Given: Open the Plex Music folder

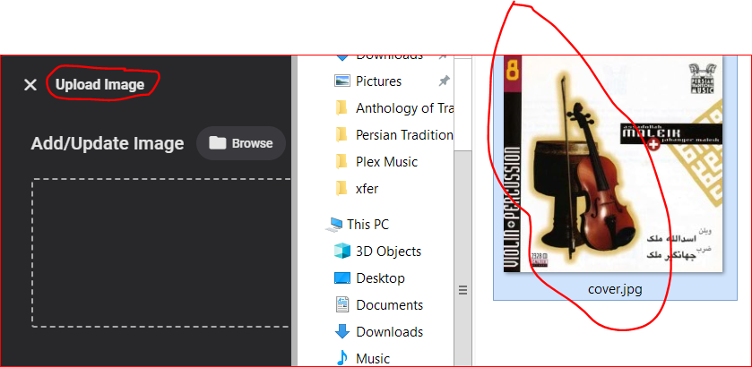Looking at the screenshot, I should pos(386,162).
